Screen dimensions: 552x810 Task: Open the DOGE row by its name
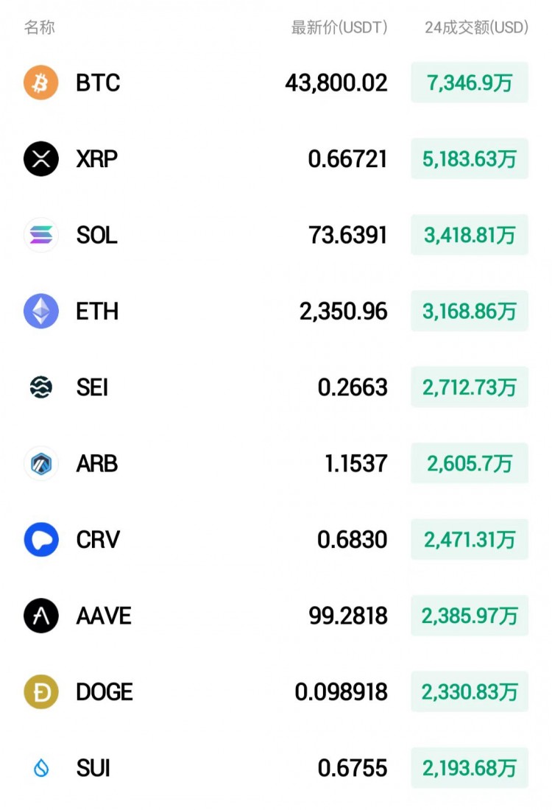105,692
